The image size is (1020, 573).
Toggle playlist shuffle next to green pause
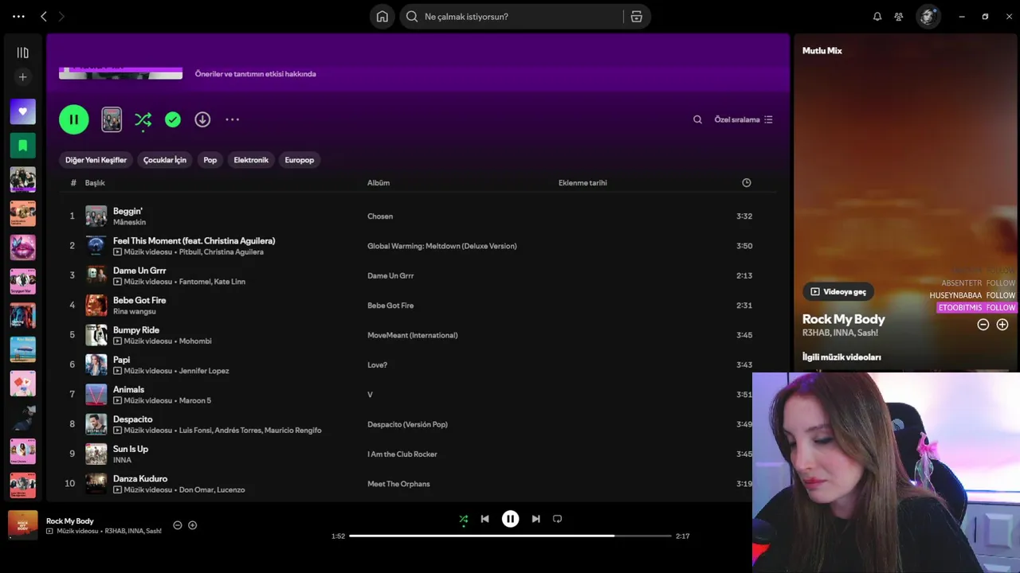point(143,119)
